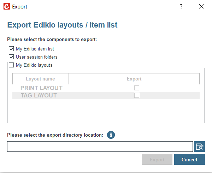Click the Export column header
The width and height of the screenshot is (212, 173).
pyautogui.click(x=134, y=79)
